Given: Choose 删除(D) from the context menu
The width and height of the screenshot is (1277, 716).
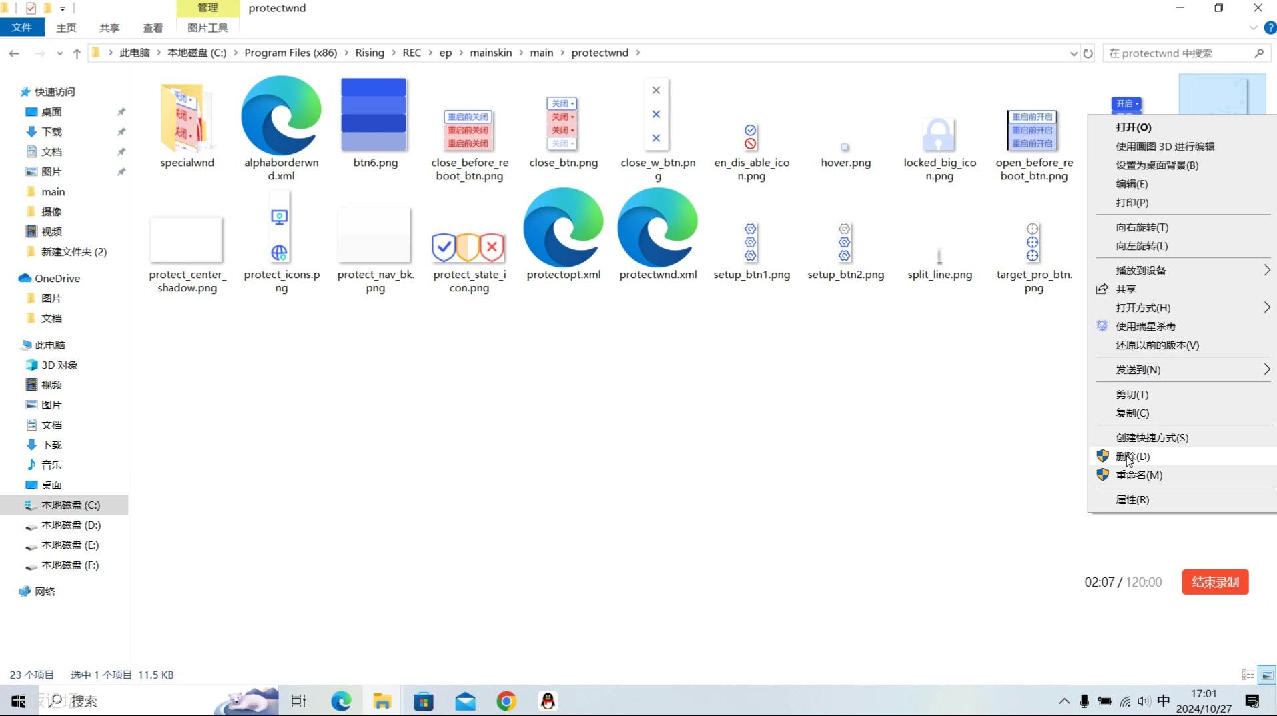Looking at the screenshot, I should coord(1182,457).
